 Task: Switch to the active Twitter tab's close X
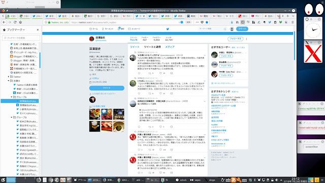pos(144,16)
